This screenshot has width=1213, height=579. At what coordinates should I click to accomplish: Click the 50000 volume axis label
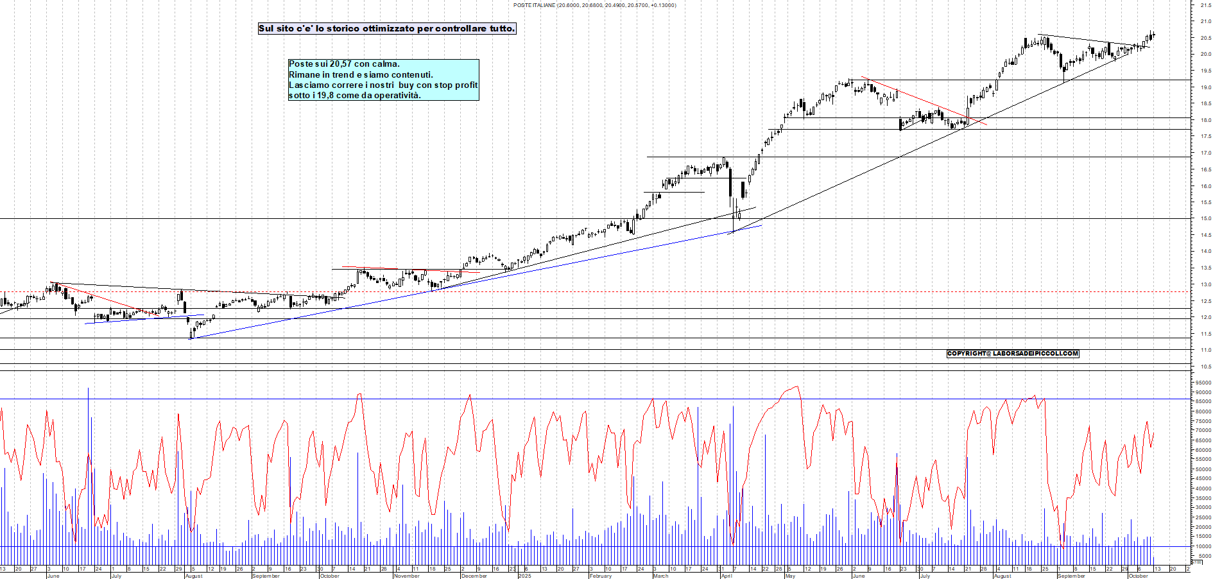tap(1203, 469)
